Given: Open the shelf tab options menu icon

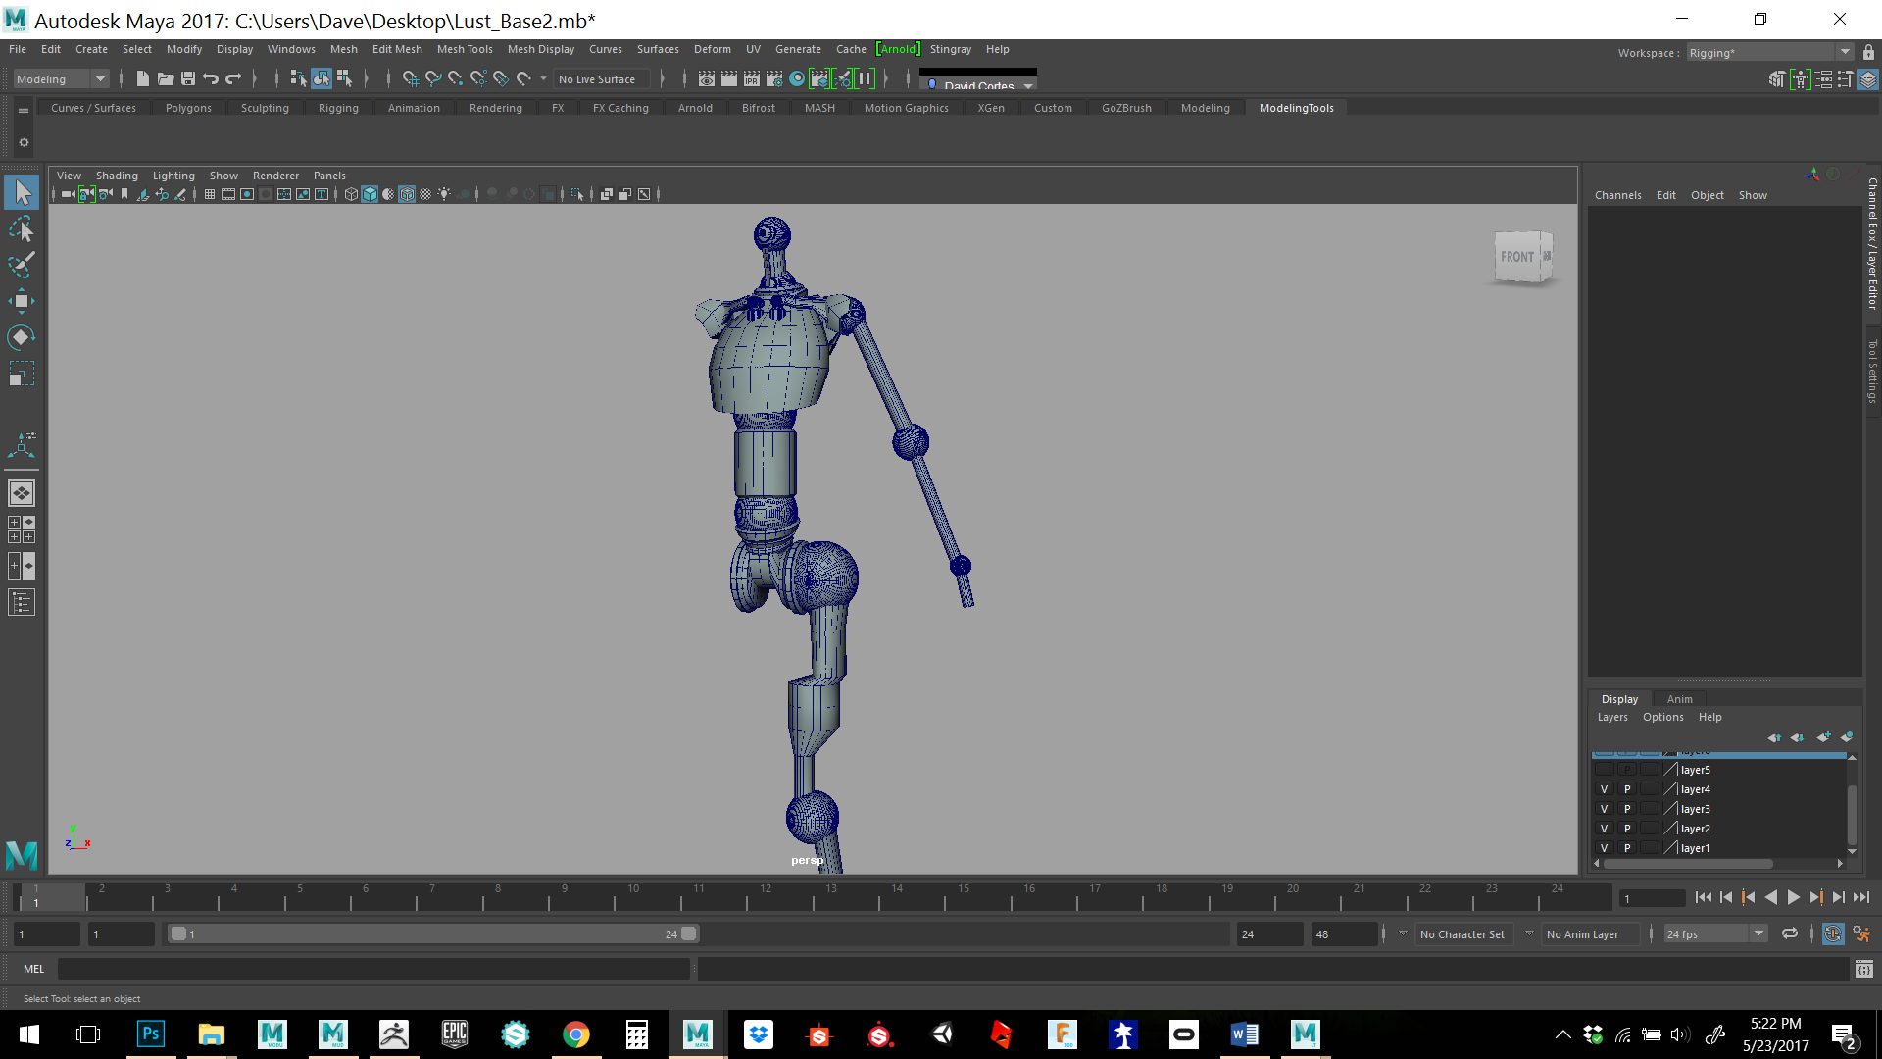Looking at the screenshot, I should tap(24, 111).
